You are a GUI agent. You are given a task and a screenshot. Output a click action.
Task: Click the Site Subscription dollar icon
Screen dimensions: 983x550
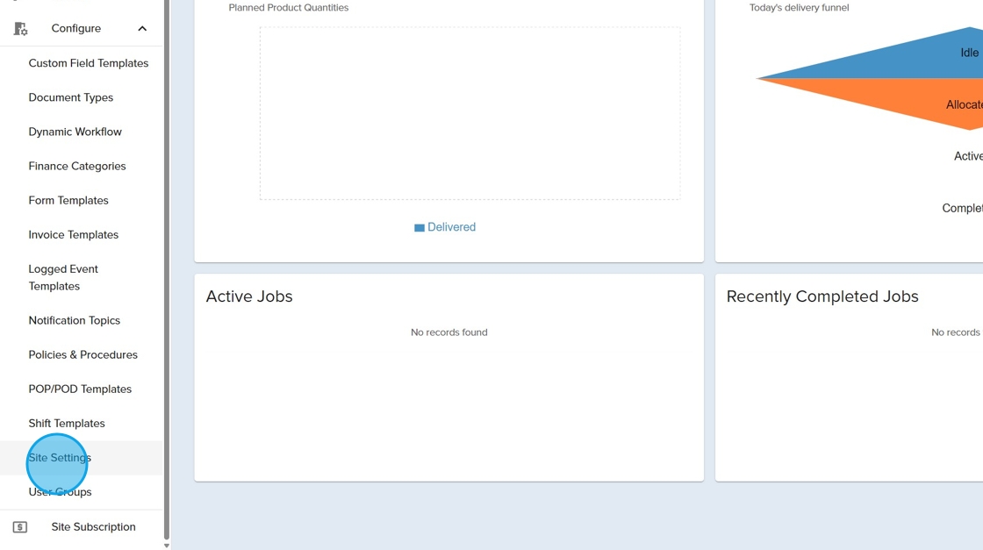[20, 527]
